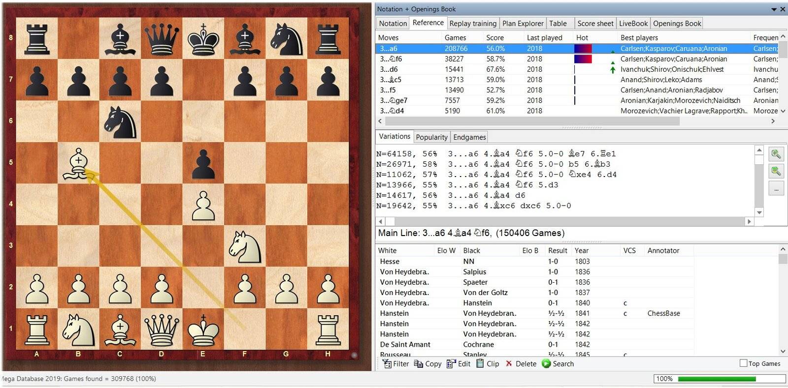Click the Edit button below the games list
Image resolution: width=788 pixels, height=388 pixels.
click(x=459, y=364)
